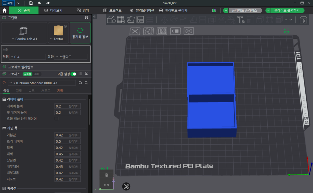The image size is (313, 193).
Task: Click the Add plate grid icon
Action: click(x=121, y=20)
